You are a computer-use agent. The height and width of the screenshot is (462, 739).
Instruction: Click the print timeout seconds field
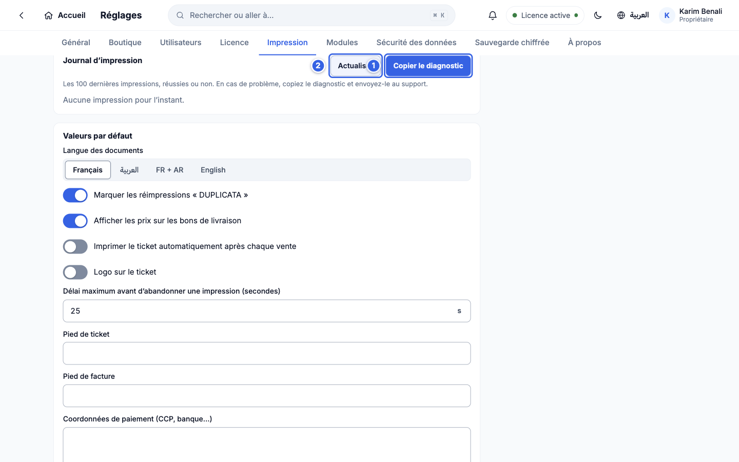coord(267,311)
